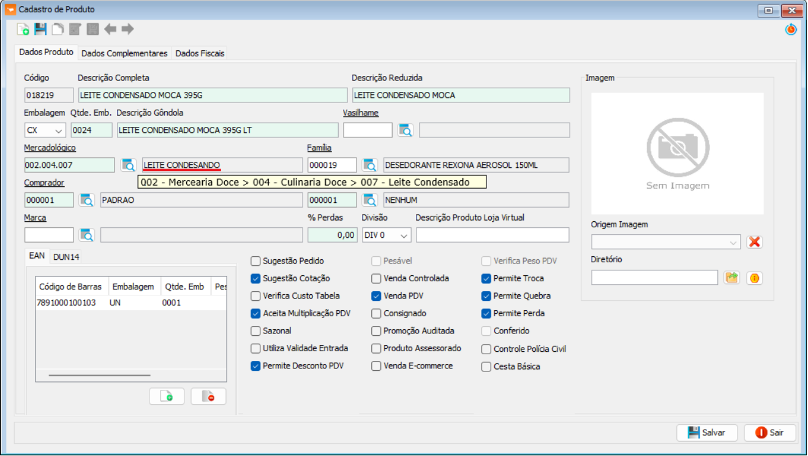The height and width of the screenshot is (456, 808).
Task: Click the add barcode button below EAN table
Action: click(167, 397)
